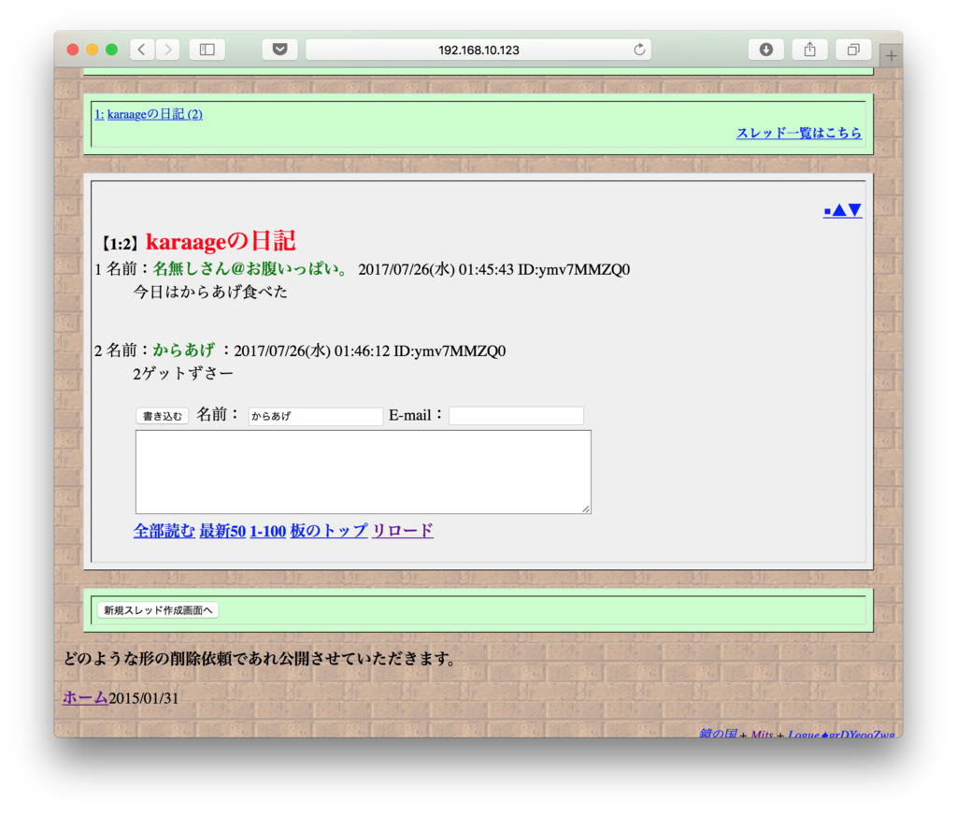Return home via the ホーム link
Image resolution: width=957 pixels, height=815 pixels.
[85, 697]
